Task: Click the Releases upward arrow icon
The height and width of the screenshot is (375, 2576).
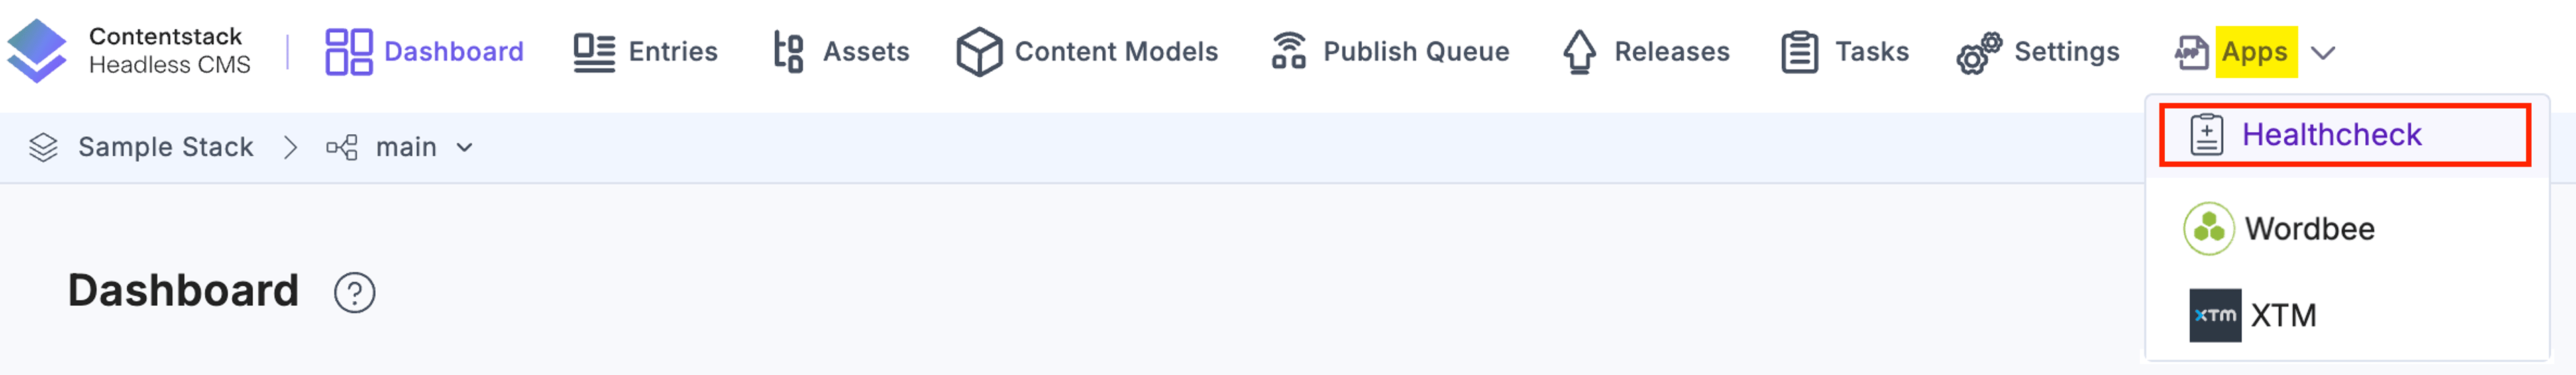Action: (1579, 52)
